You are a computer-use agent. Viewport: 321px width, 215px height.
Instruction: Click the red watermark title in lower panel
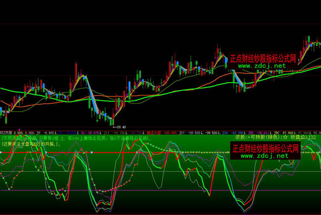[x=265, y=148]
